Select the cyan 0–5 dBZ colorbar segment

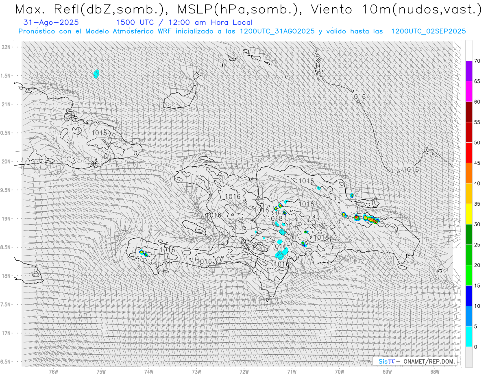point(469,336)
